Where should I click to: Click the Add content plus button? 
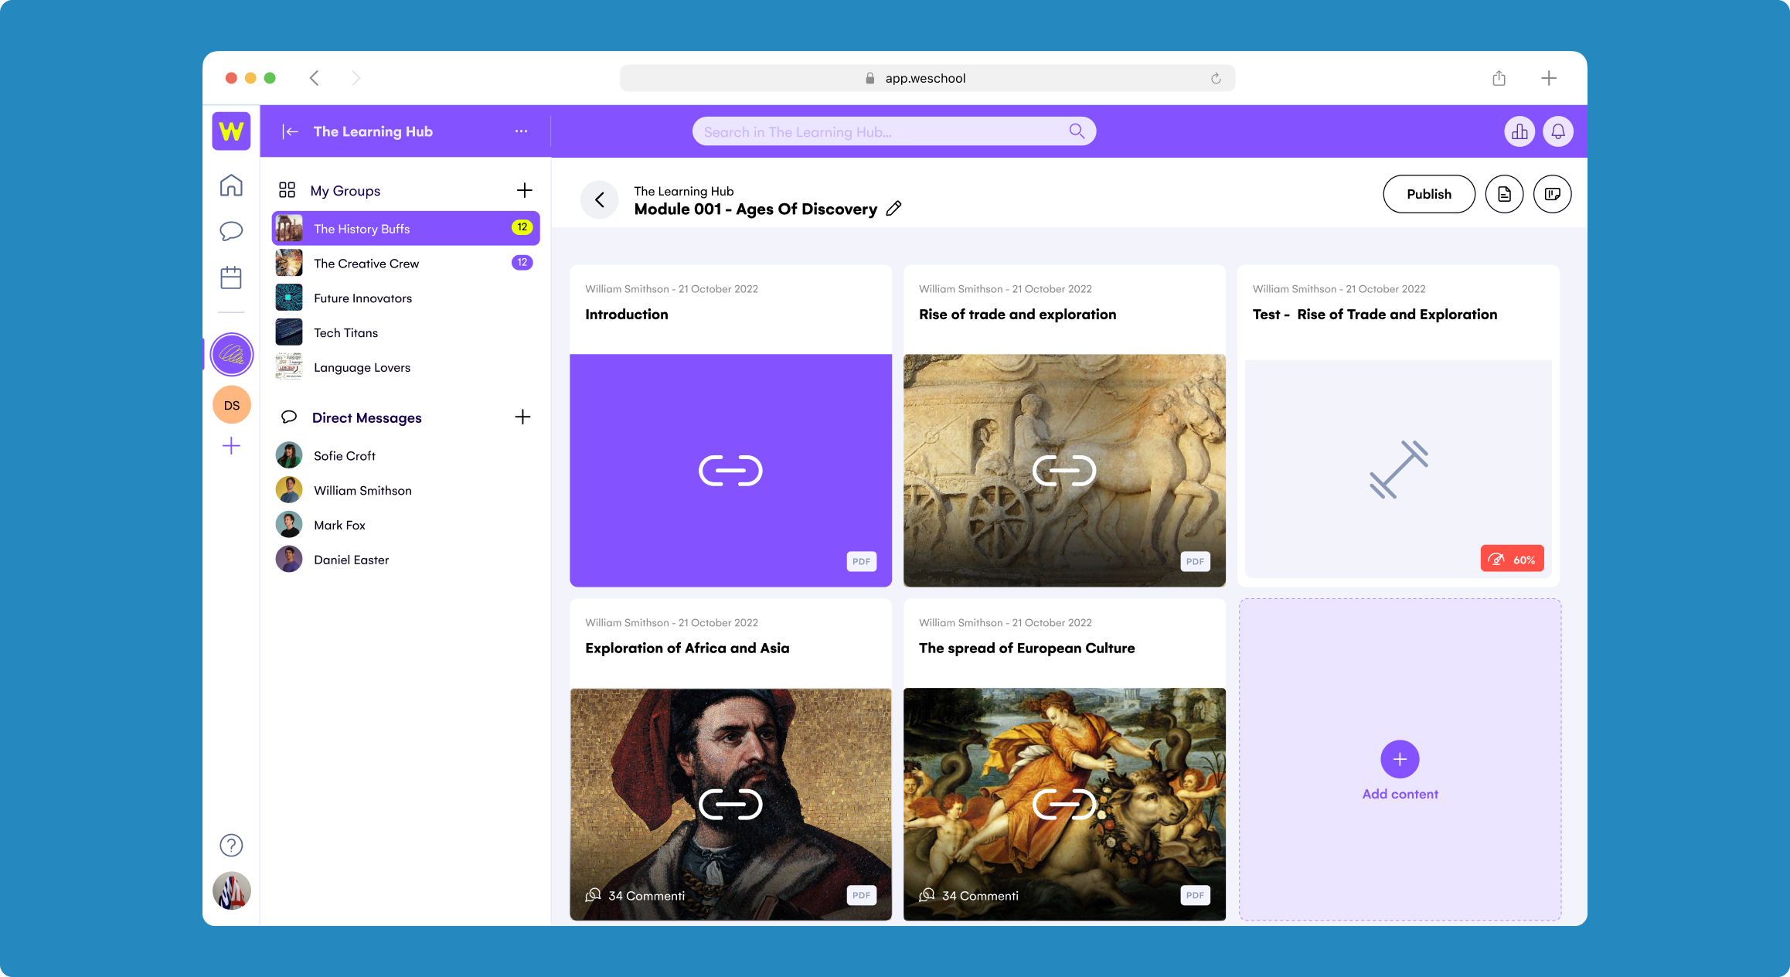[1400, 759]
